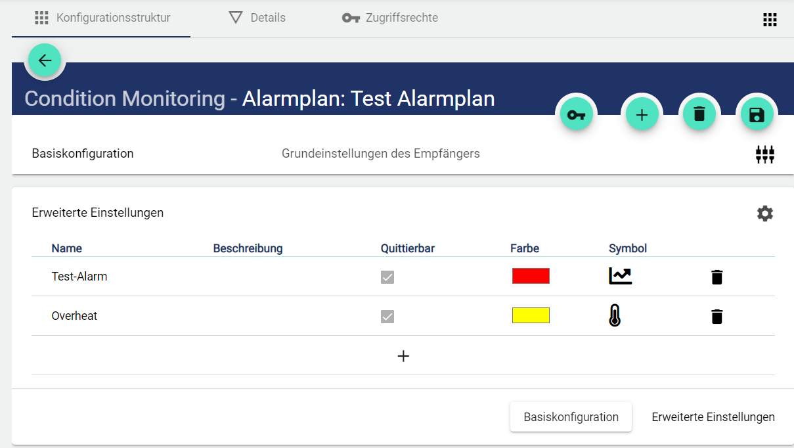794x448 pixels.
Task: Add a new alarm row with plus sign
Action: (x=403, y=356)
